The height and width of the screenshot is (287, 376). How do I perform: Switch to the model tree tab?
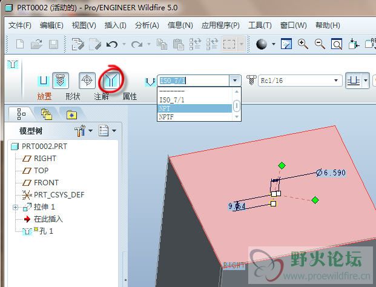point(21,114)
